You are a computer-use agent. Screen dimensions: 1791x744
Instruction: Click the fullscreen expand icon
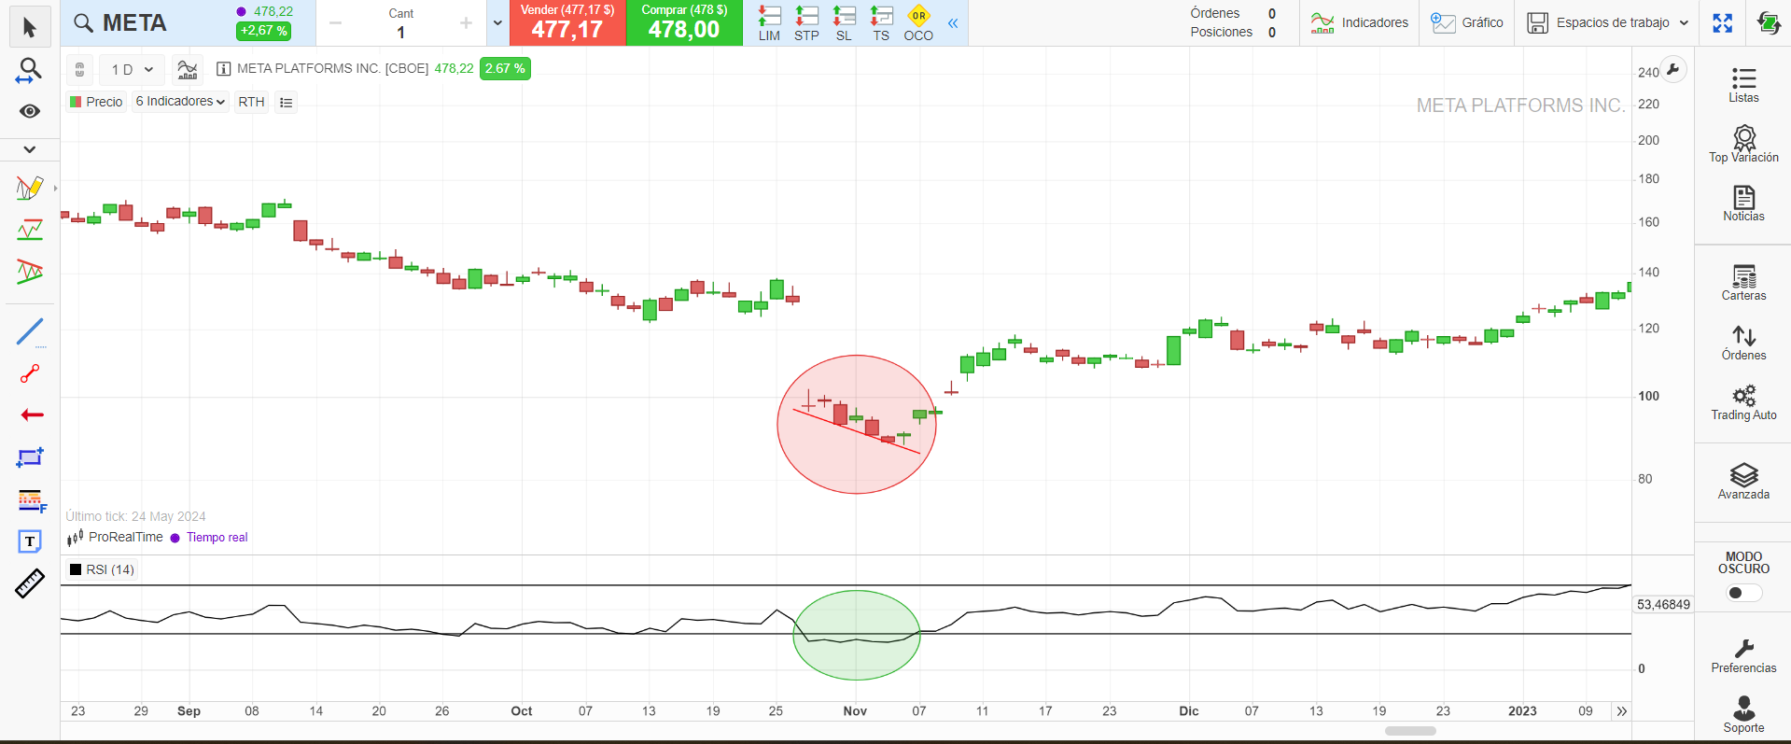click(x=1723, y=23)
